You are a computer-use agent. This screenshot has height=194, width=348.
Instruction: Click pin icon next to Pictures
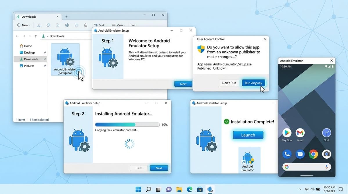[45, 66]
